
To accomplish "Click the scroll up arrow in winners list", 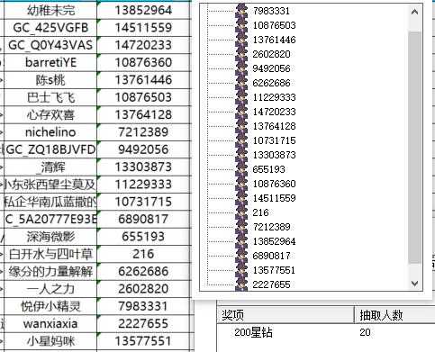I will [x=414, y=12].
